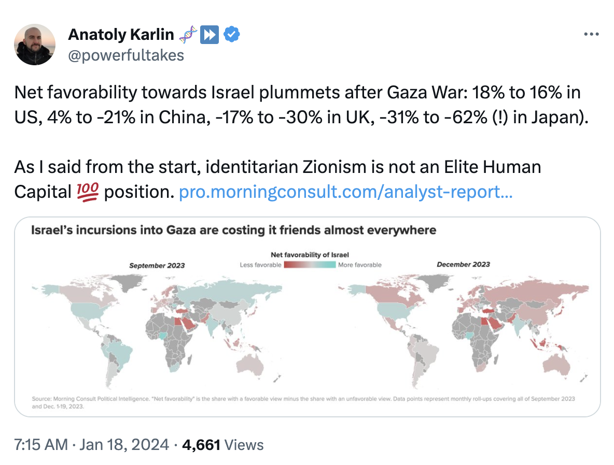Click the "September 2023" map heading
The height and width of the screenshot is (465, 614).
157,265
